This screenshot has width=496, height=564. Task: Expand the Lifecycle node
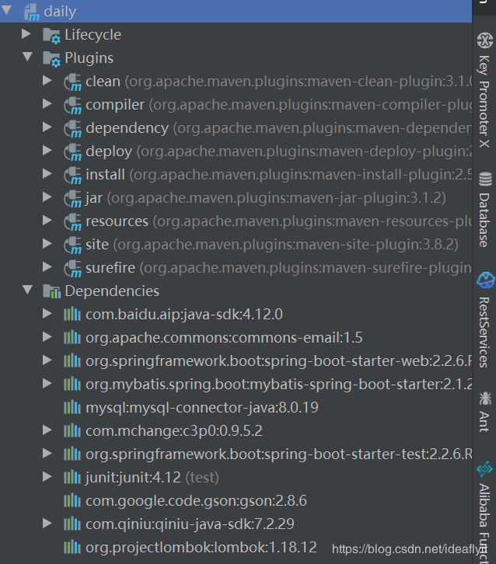point(27,34)
